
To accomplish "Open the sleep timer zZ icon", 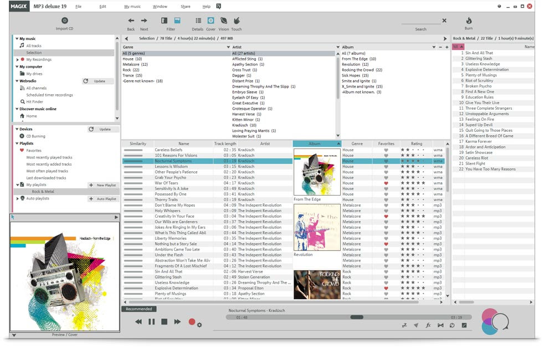I will [x=404, y=326].
